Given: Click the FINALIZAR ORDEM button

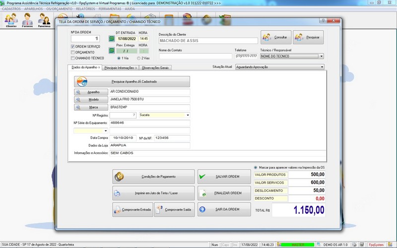Looking at the screenshot, I should click(224, 193).
